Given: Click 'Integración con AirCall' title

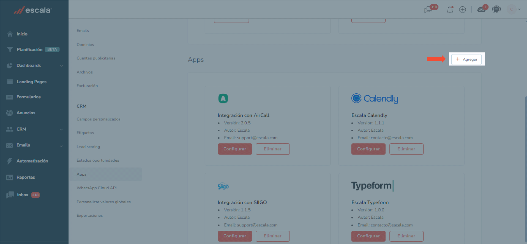Looking at the screenshot, I should pyautogui.click(x=244, y=115).
